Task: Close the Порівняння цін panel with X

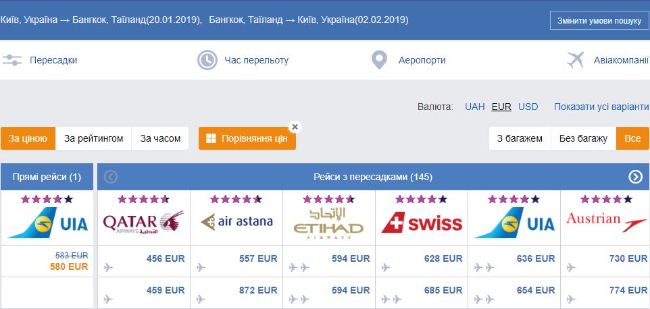Action: click(295, 127)
